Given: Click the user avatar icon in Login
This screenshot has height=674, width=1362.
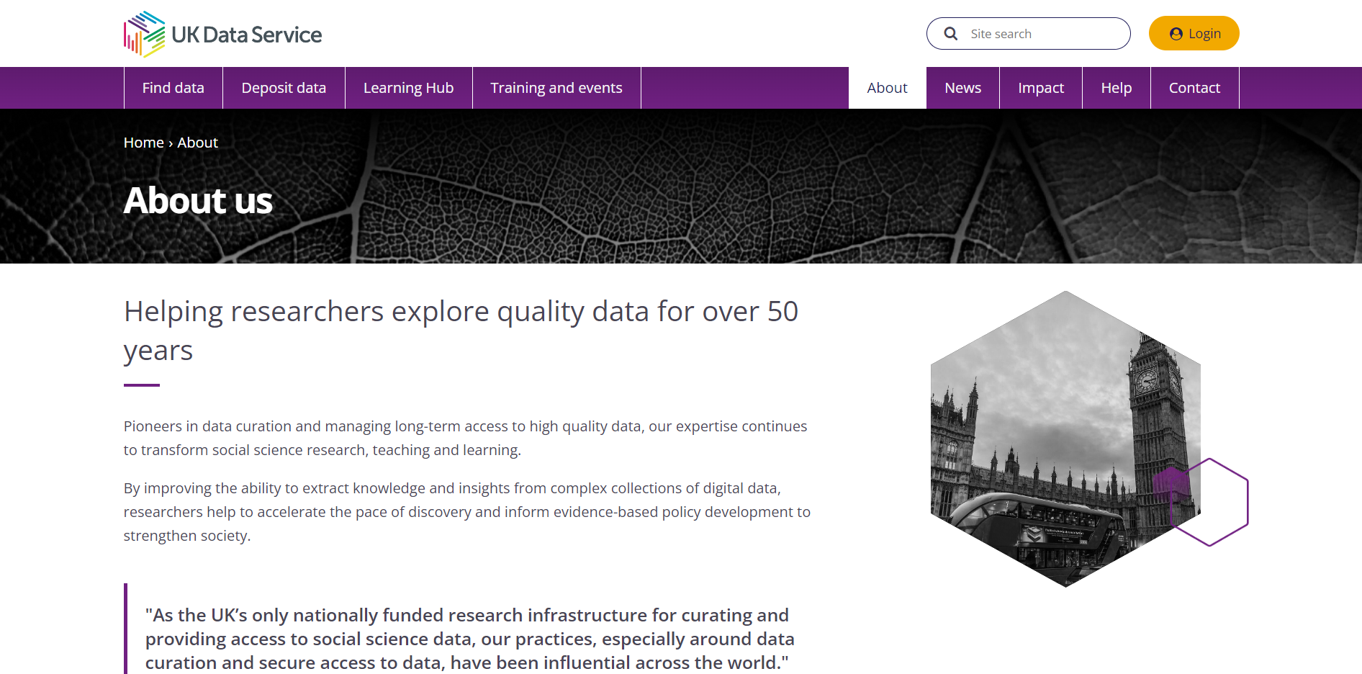Looking at the screenshot, I should [x=1176, y=34].
